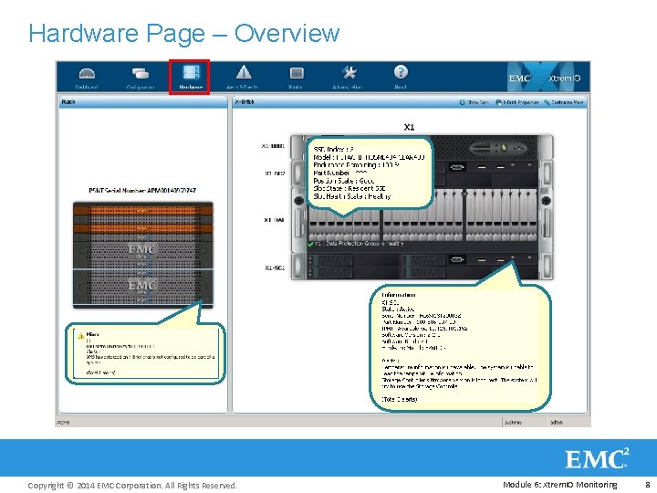Click the system name status bar entry
The height and width of the screenshot is (493, 657).
(513, 422)
